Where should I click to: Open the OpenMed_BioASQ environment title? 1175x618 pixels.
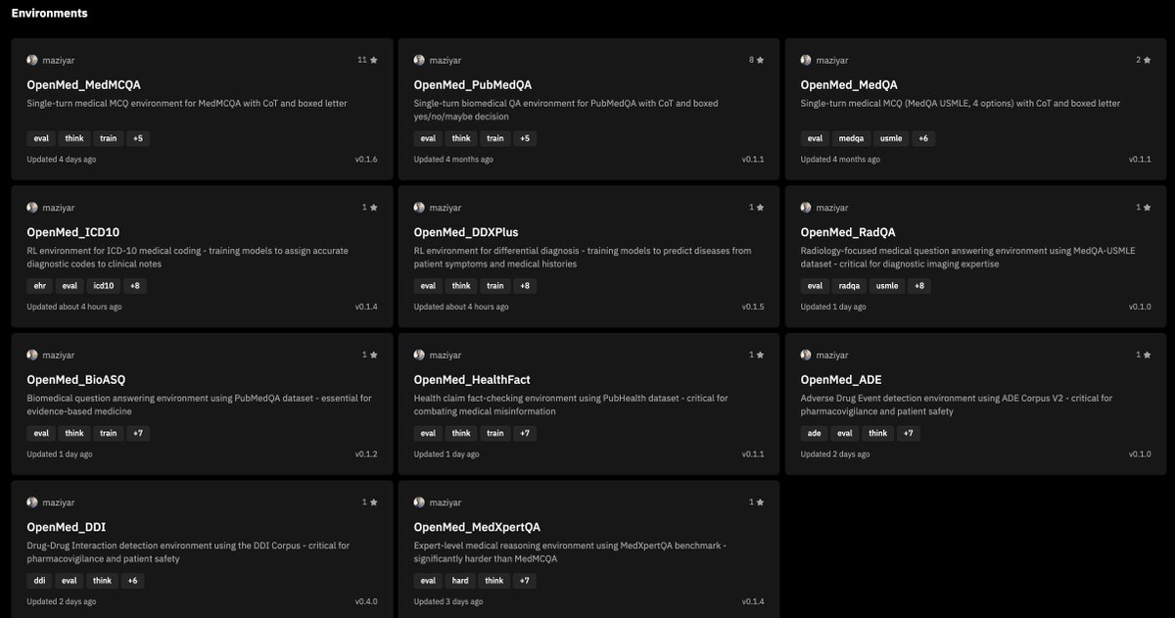click(76, 380)
